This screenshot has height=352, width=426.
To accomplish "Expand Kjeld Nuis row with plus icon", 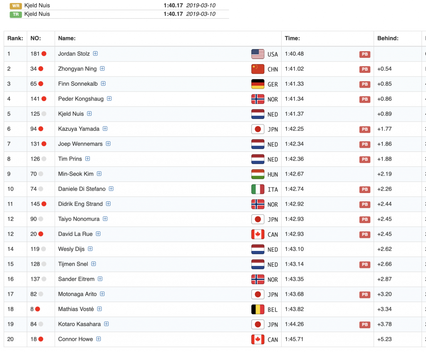I will [89, 114].
